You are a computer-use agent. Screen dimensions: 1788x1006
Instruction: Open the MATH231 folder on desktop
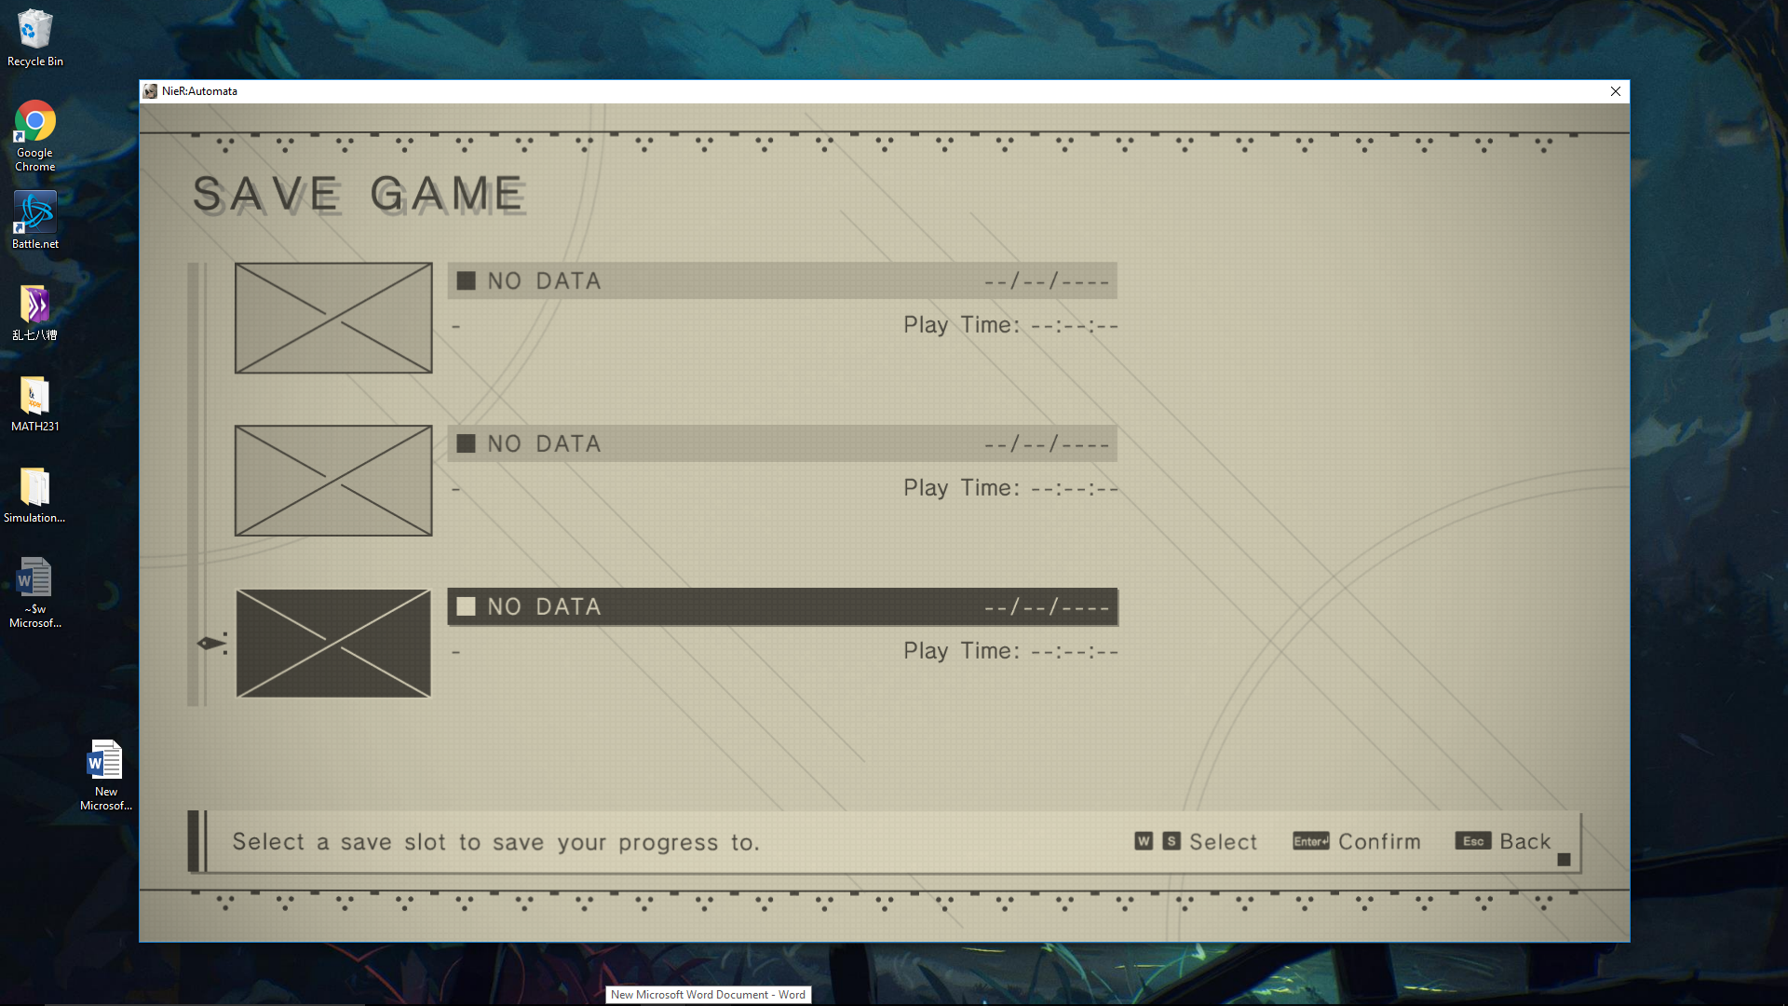(34, 404)
